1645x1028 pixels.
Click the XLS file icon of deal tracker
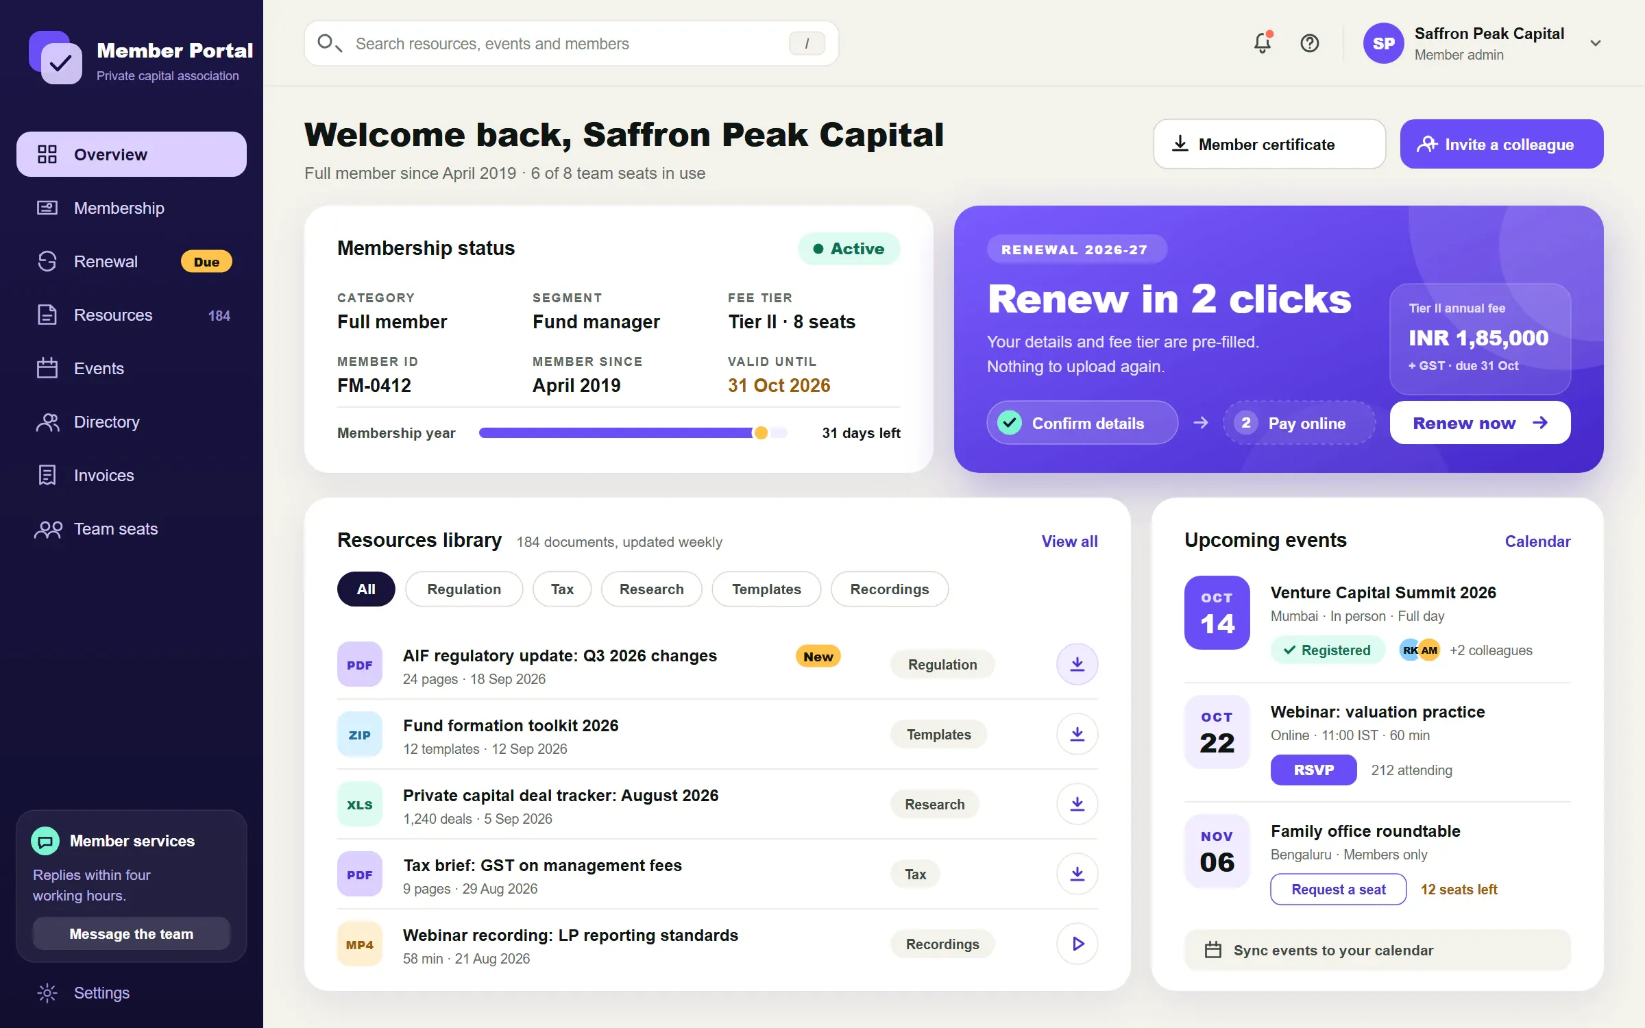pyautogui.click(x=359, y=804)
